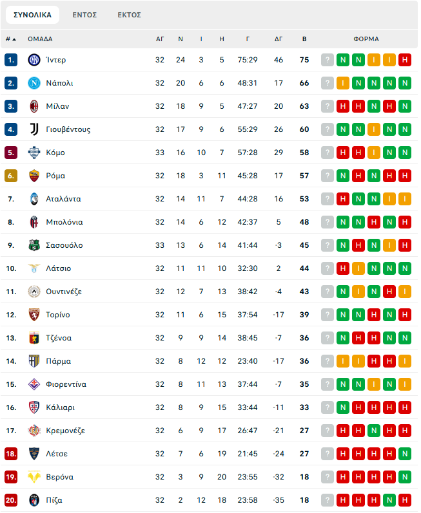Open the Κόμο team page link

[55, 153]
